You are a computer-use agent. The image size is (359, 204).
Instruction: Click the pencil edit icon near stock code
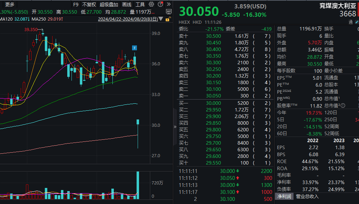click(x=357, y=22)
